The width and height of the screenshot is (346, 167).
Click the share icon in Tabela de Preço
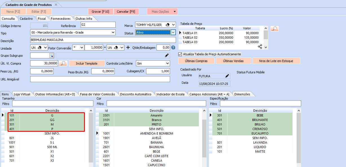coord(260,47)
